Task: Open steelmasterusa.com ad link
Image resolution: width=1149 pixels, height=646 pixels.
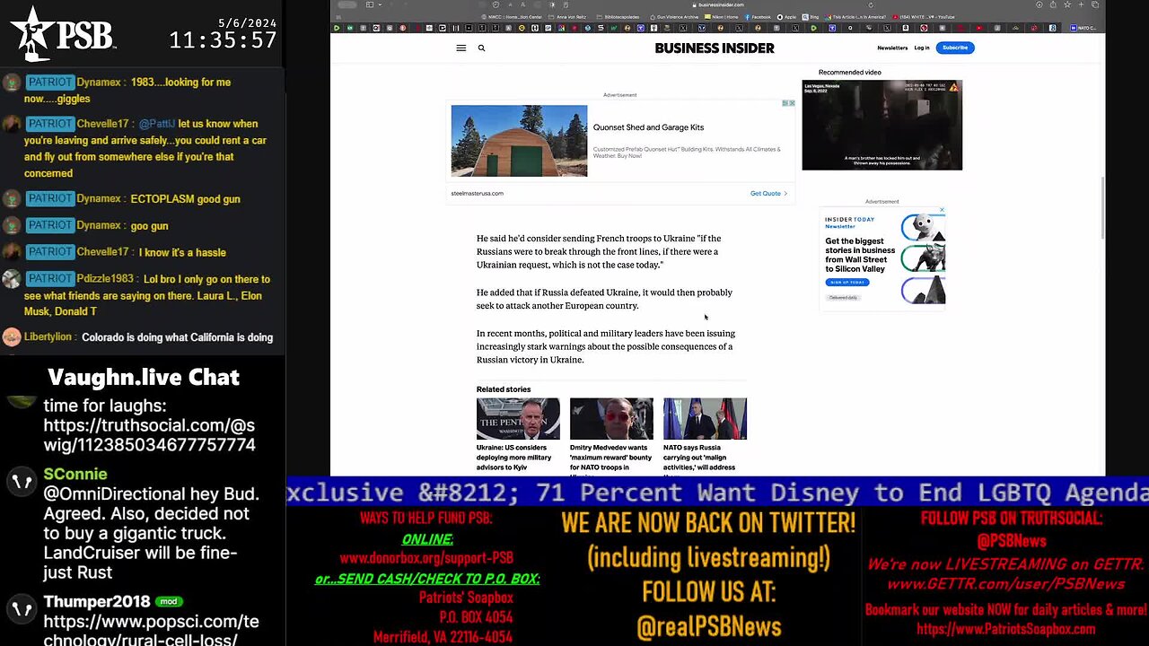Action: (477, 193)
